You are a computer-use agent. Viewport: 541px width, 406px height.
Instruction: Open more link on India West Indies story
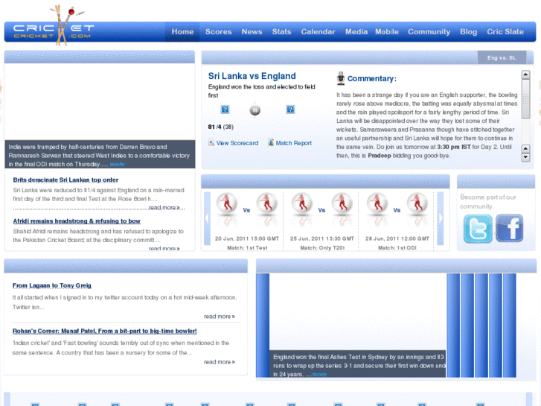[x=118, y=165]
